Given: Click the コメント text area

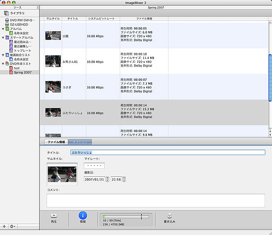Looking at the screenshot, I should pos(155,200).
